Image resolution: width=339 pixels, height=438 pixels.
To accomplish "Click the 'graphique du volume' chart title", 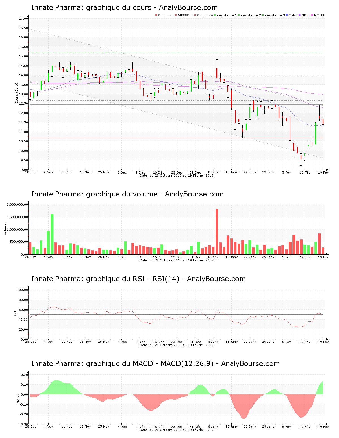I will (127, 194).
